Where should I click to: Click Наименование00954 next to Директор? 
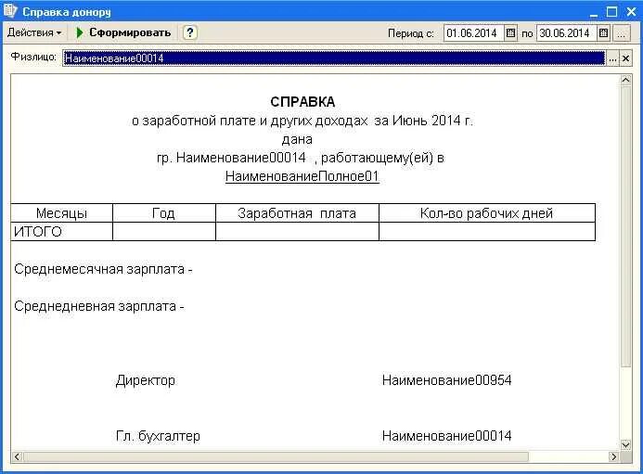coord(447,380)
